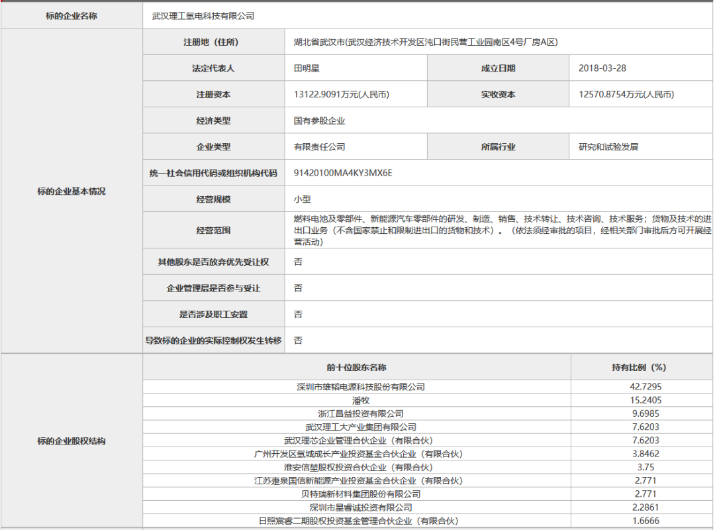
Task: Click company name 武汉理工氢电科技有限公司
Action: 203,16
